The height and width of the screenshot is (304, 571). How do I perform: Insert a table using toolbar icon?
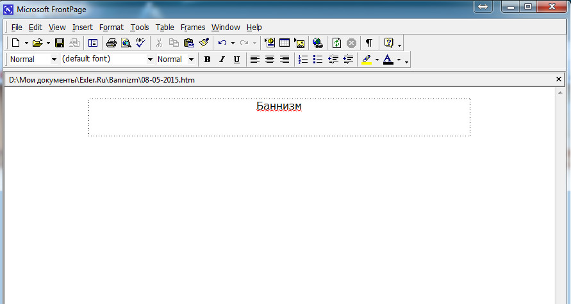[x=285, y=43]
